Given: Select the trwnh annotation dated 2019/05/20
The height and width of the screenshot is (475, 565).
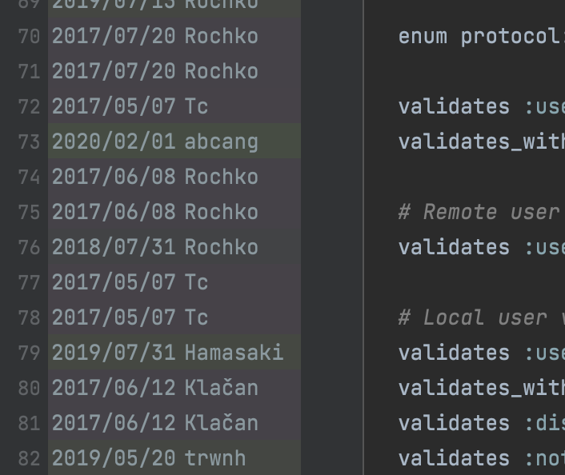Looking at the screenshot, I should (174, 457).
